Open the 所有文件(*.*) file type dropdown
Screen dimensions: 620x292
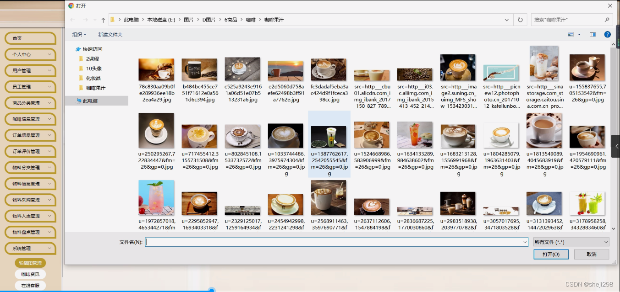coord(571,242)
